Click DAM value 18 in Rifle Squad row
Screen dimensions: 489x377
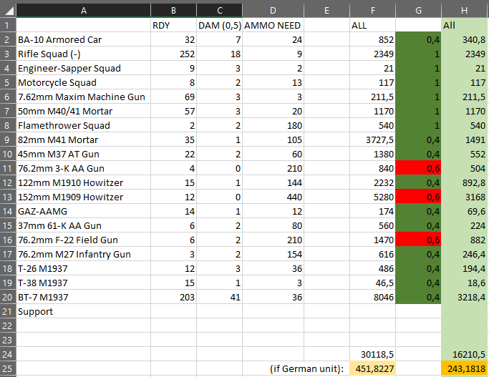[220, 54]
